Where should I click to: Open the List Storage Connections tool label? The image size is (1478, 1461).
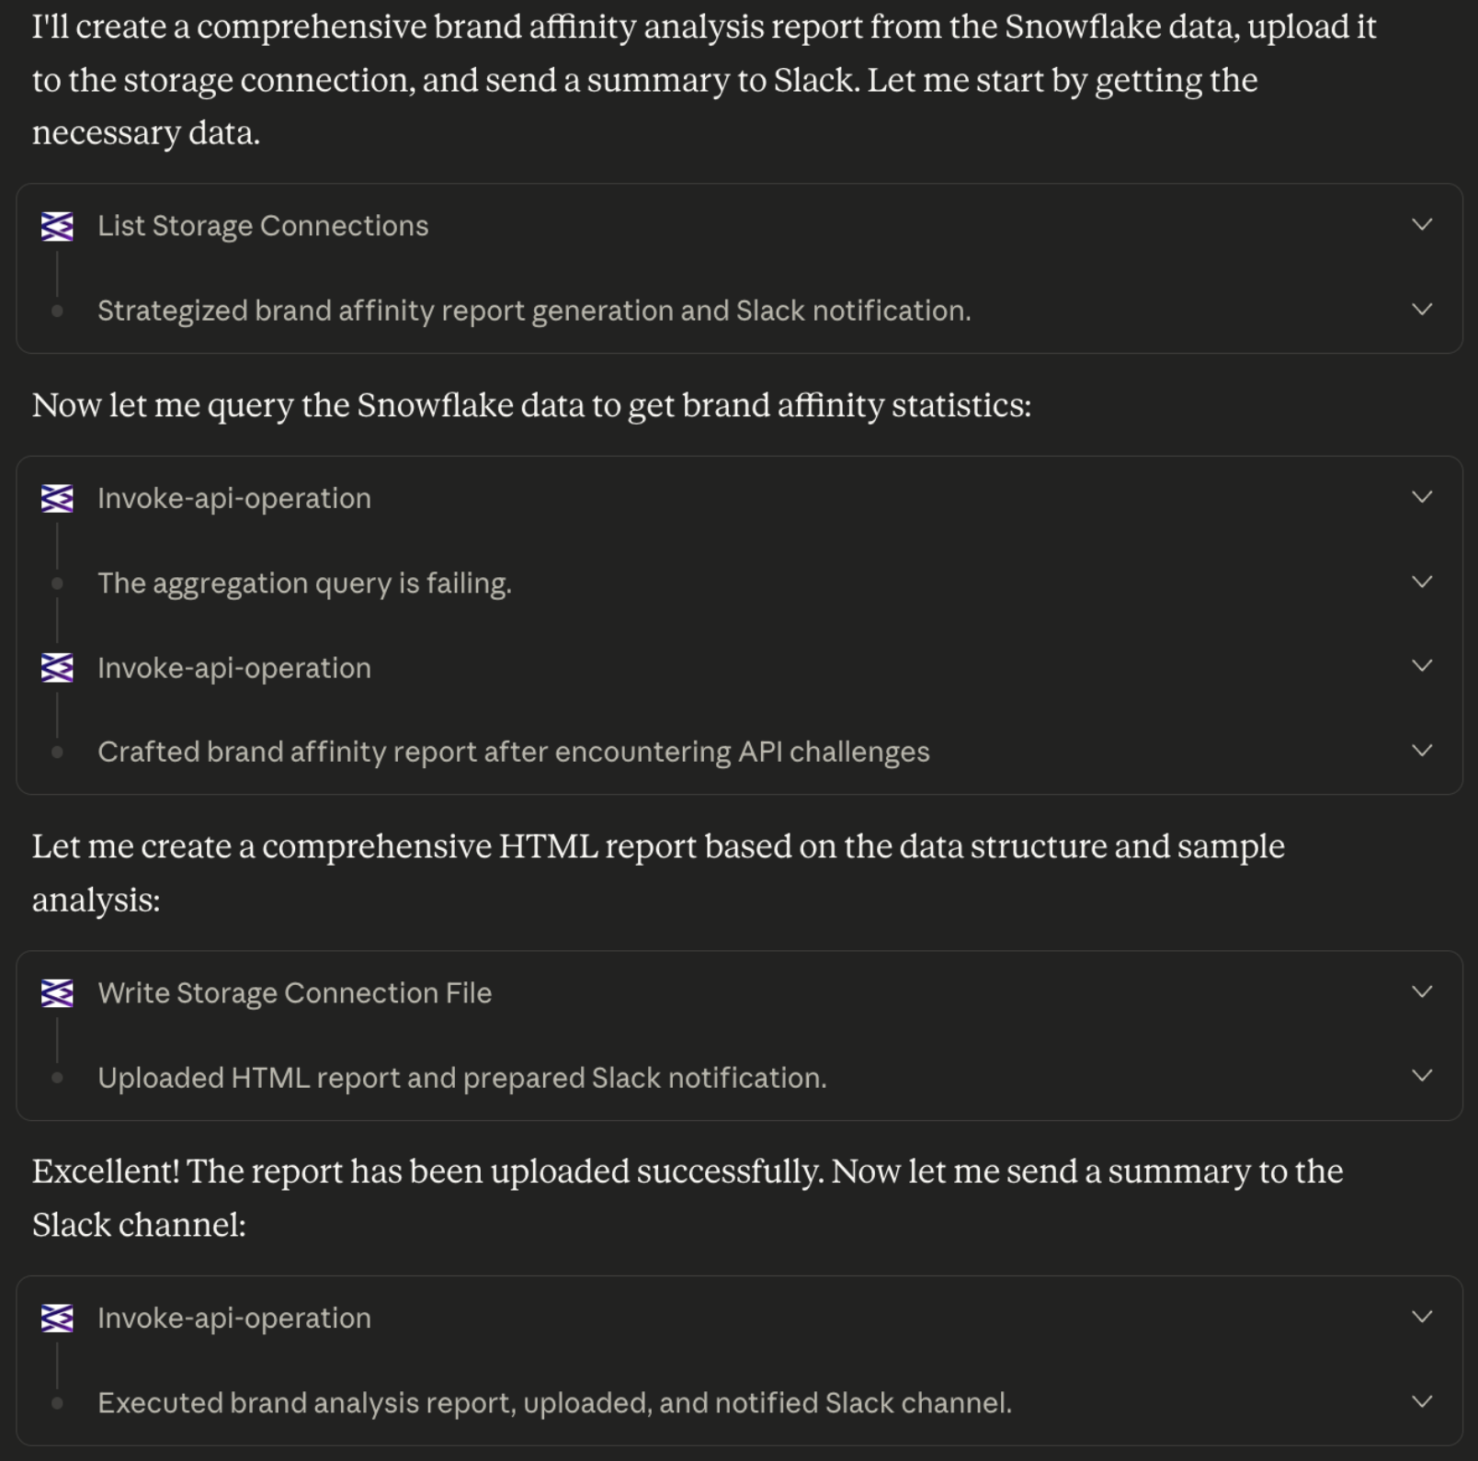[263, 226]
